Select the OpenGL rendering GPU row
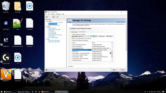166x93 pixels. click(91, 47)
